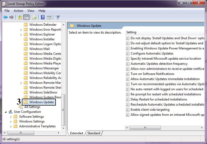This screenshot has width=207, height=144.
Task: Click the All Settings node icon
Action: [x=21, y=107]
